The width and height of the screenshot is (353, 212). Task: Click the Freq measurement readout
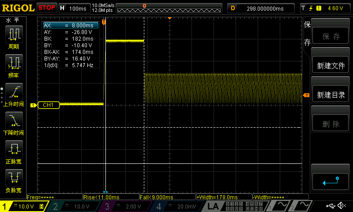55,197
